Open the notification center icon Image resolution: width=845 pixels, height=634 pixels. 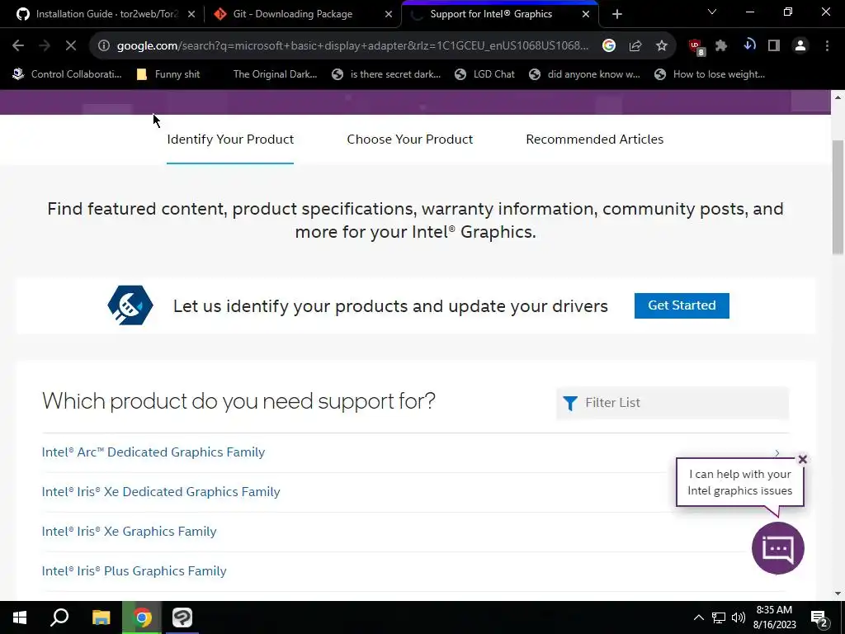pyautogui.click(x=819, y=618)
